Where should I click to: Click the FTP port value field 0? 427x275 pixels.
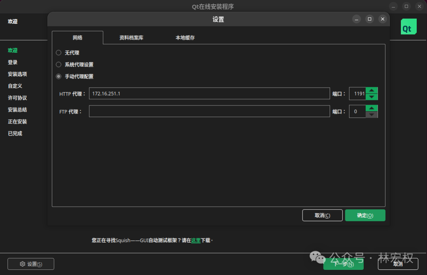pyautogui.click(x=357, y=111)
